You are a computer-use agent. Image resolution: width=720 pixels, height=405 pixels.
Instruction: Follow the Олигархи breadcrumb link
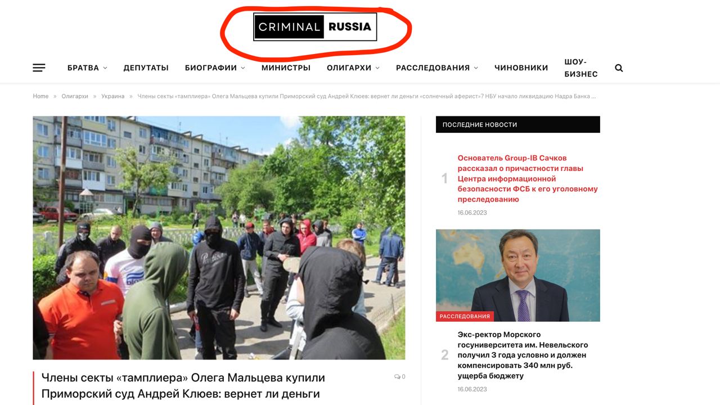(75, 96)
